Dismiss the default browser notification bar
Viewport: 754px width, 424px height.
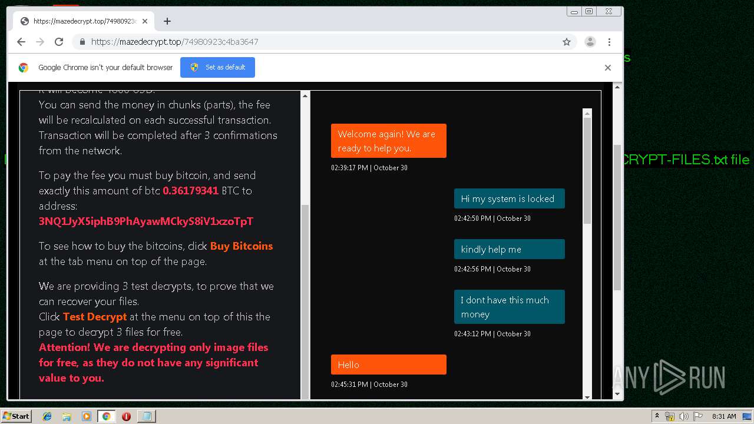(x=608, y=67)
